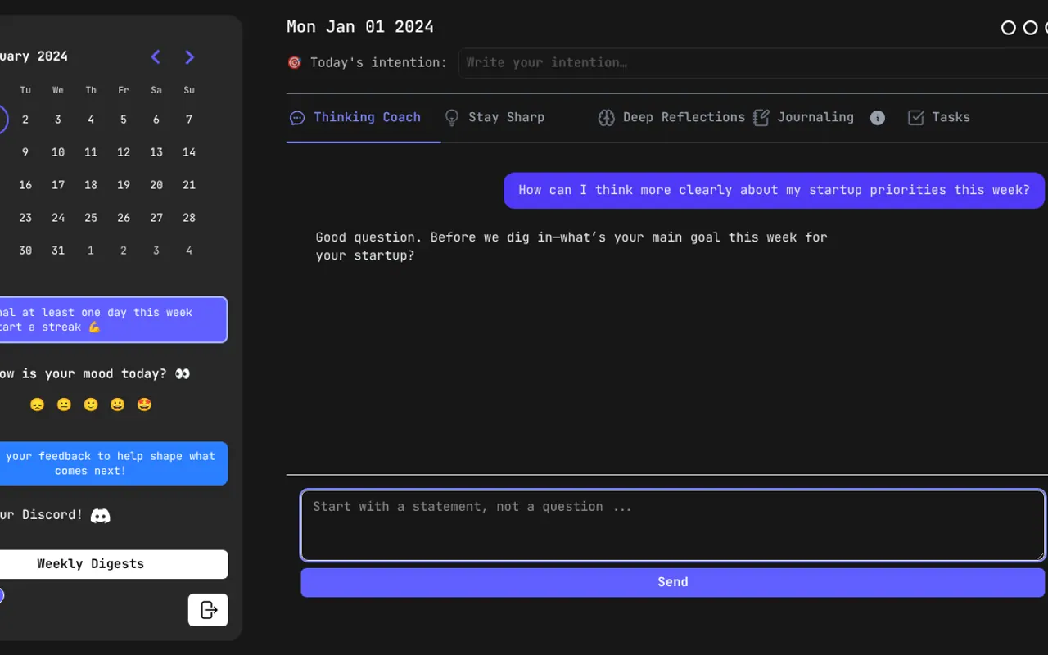
Task: Select January 26 in calendar
Action: coord(124,218)
